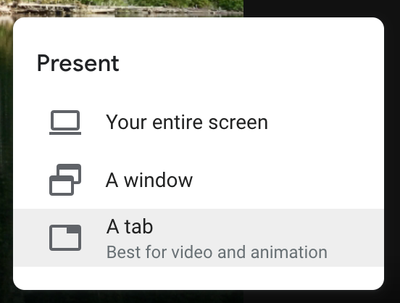The width and height of the screenshot is (400, 303).
Task: Dismiss popup via dark area at right
Action: click(x=392, y=153)
